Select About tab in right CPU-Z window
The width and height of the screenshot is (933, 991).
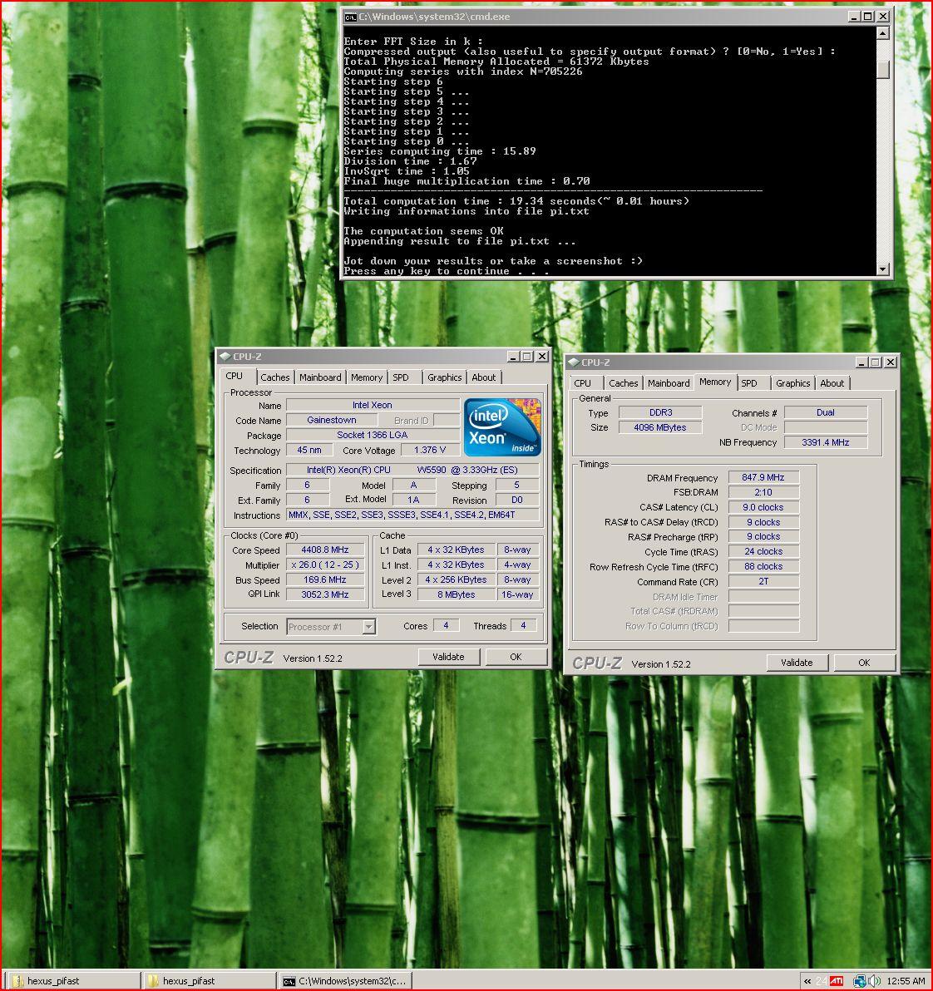click(x=832, y=383)
